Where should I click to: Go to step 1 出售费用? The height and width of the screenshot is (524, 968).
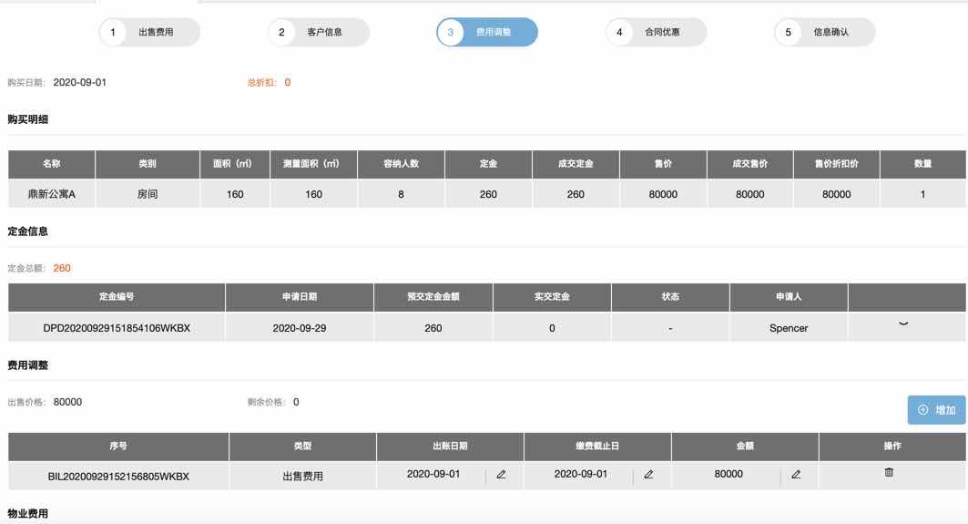(149, 32)
